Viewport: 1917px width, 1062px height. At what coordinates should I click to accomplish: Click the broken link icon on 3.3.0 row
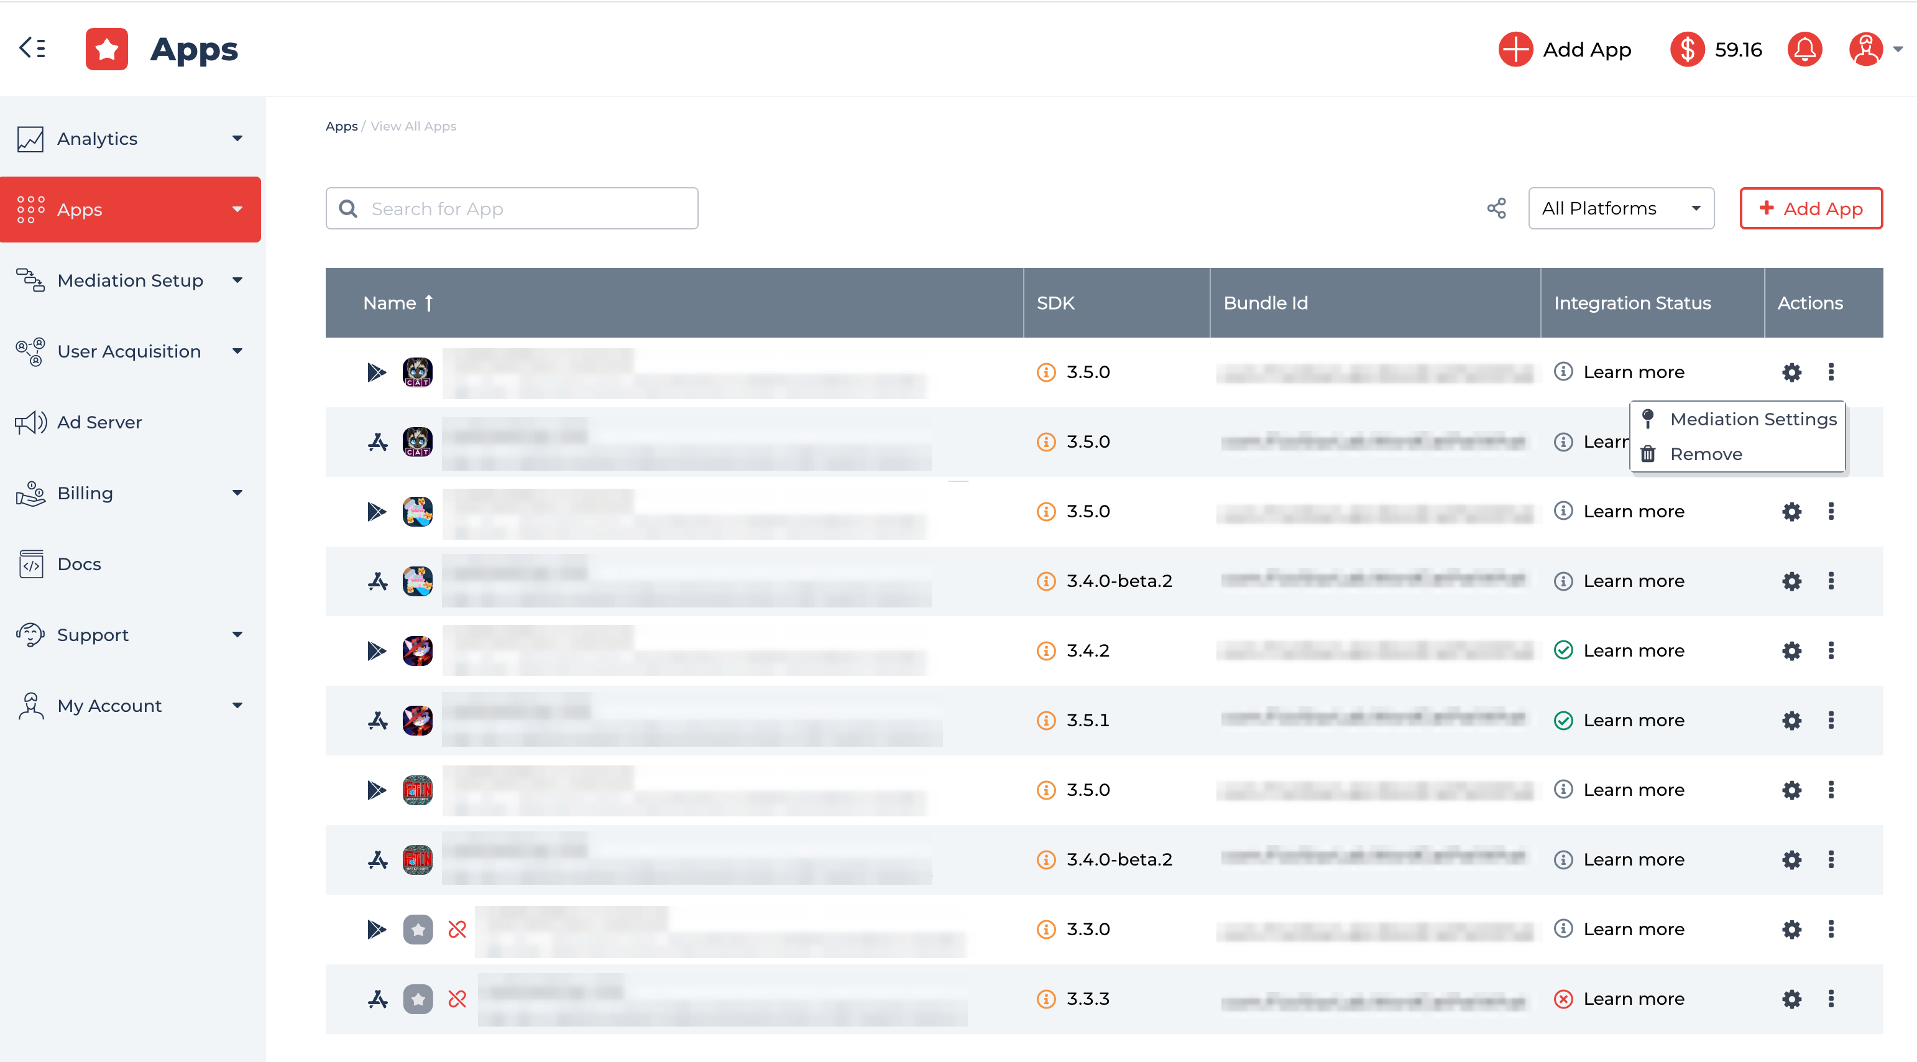(457, 929)
